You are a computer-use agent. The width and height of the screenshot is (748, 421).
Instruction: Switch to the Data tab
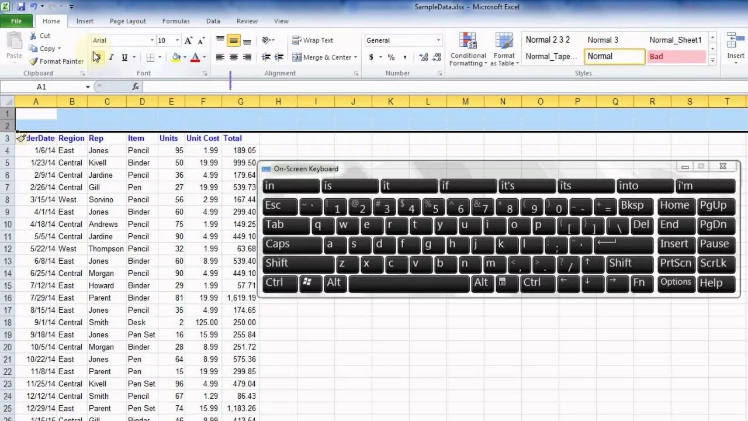[213, 21]
